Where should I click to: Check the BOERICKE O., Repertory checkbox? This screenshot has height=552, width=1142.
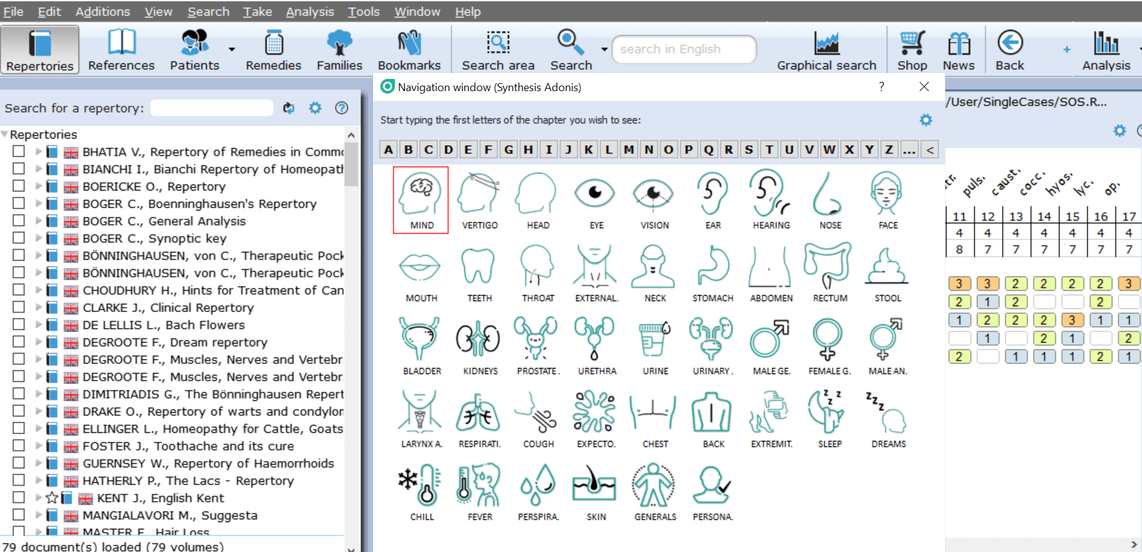19,186
